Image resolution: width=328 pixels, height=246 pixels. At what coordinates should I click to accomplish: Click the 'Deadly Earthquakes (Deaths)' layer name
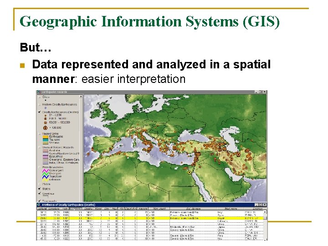(60, 112)
